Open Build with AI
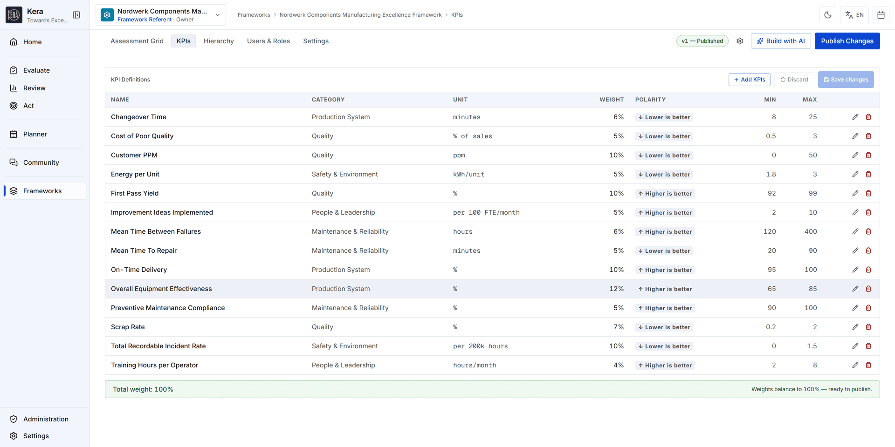Screen dimensions: 895x447 coord(781,41)
